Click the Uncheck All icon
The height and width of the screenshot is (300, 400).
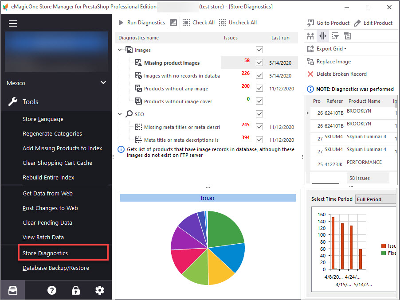click(223, 23)
